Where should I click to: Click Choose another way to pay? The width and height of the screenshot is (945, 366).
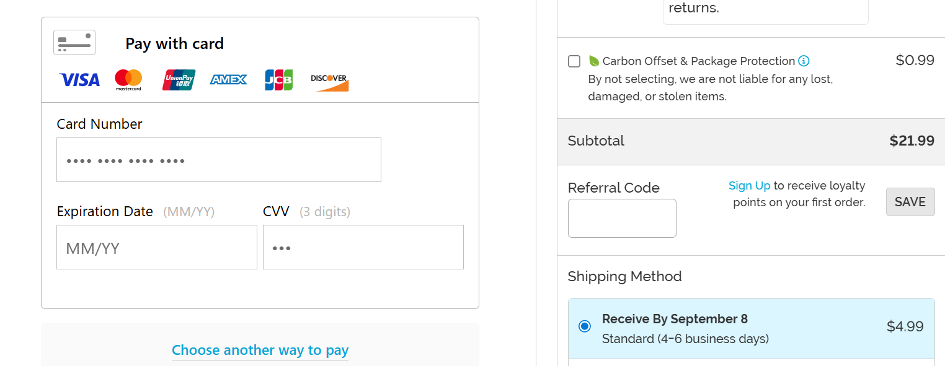point(260,351)
